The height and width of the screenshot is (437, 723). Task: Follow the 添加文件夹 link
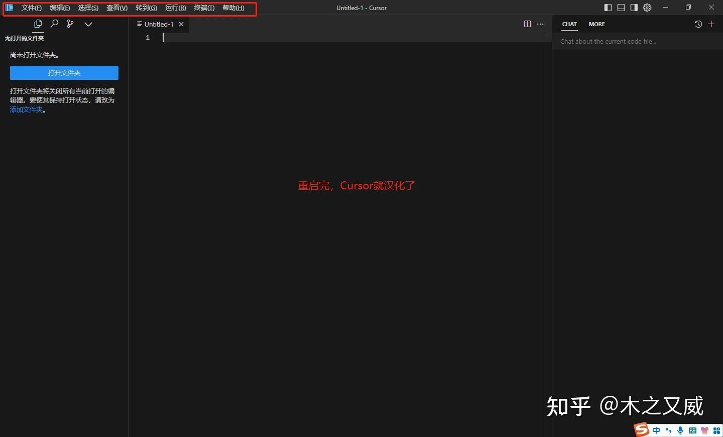pyautogui.click(x=27, y=110)
